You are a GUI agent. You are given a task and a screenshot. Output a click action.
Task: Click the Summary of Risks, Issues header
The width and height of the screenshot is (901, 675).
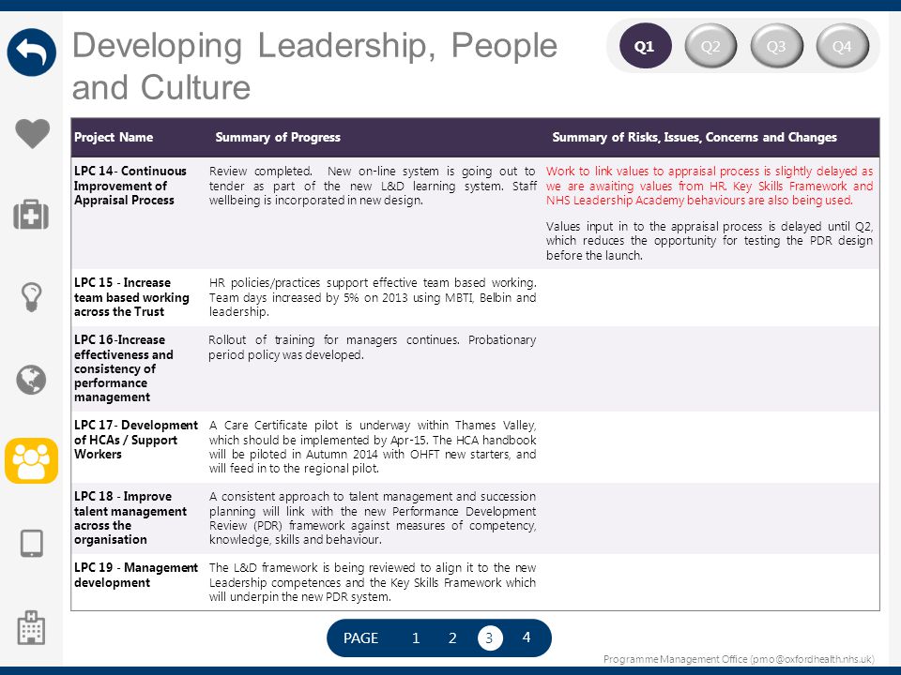(x=695, y=137)
